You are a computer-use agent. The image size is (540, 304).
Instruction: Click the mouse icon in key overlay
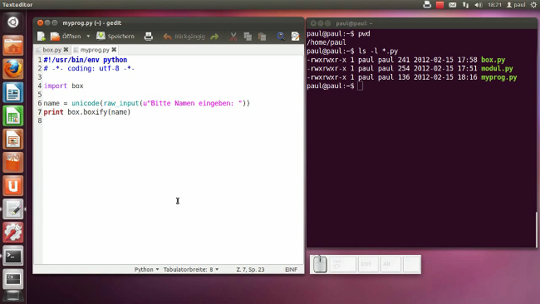coord(320,264)
